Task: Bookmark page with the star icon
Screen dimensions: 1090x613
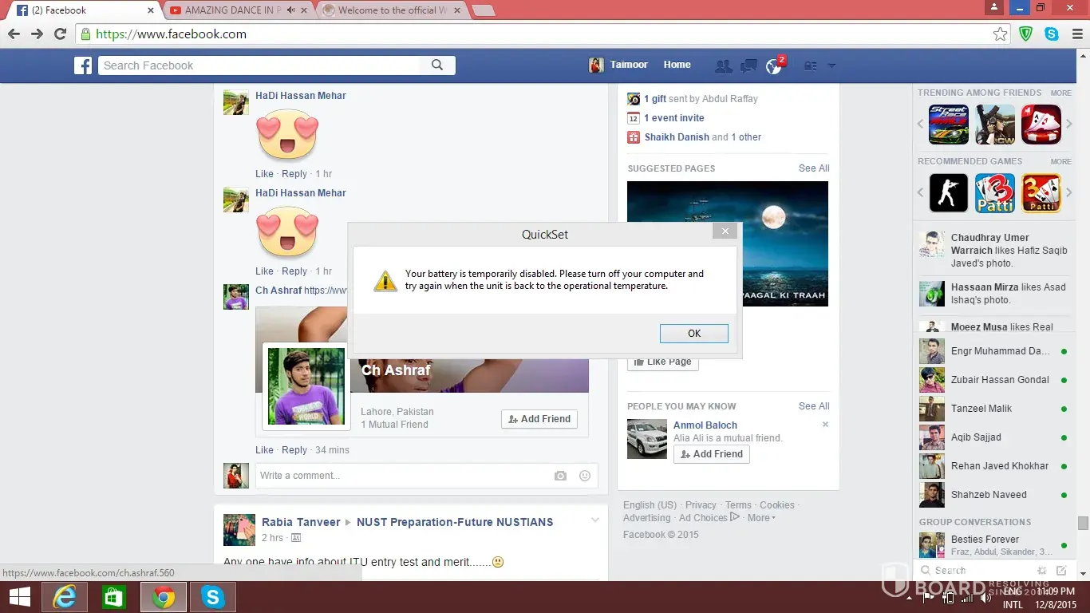Action: click(x=1000, y=34)
